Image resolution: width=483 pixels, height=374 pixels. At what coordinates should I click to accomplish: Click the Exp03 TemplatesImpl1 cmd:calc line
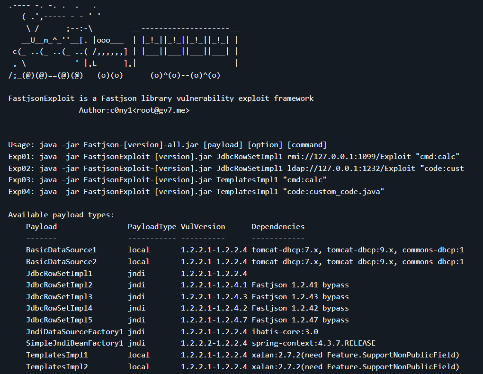tap(167, 179)
